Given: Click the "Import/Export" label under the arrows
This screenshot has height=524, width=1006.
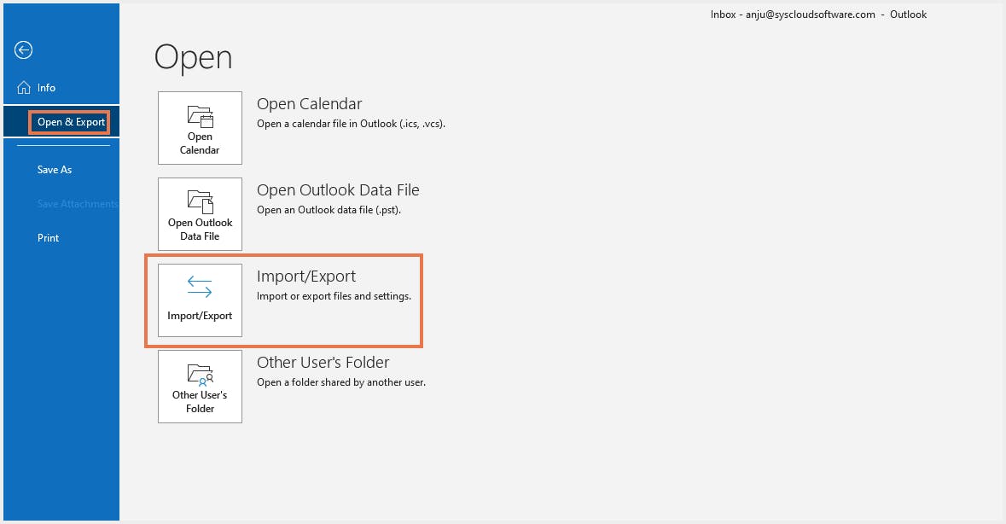Looking at the screenshot, I should [x=200, y=316].
